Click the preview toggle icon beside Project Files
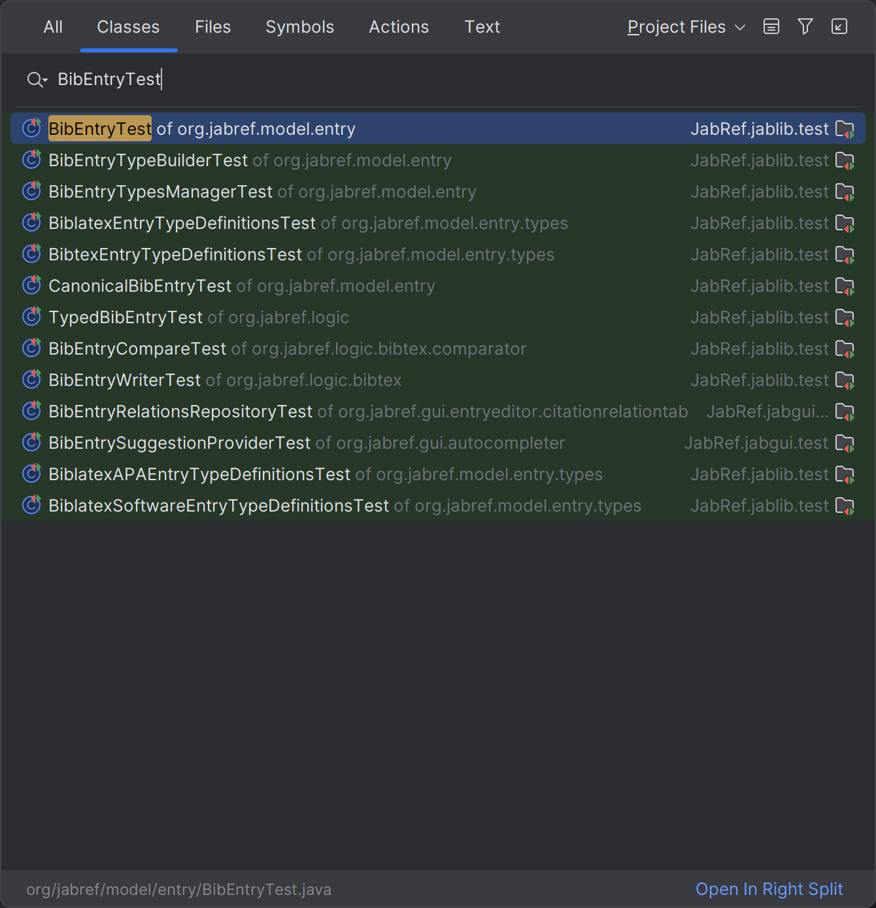 click(x=771, y=27)
